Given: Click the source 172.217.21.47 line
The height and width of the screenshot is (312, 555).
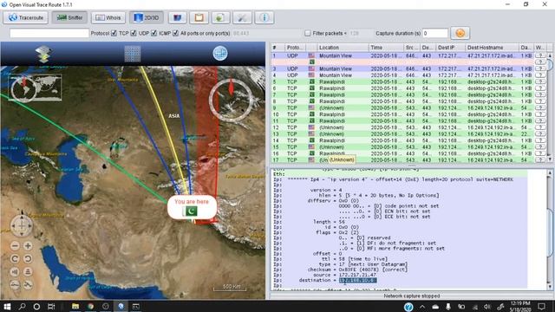Looking at the screenshot, I should 345,275.
